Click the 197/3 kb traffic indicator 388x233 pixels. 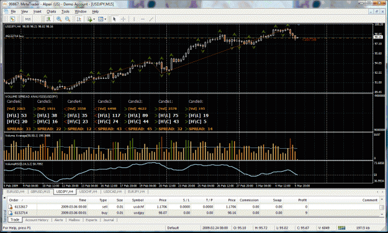(363, 228)
